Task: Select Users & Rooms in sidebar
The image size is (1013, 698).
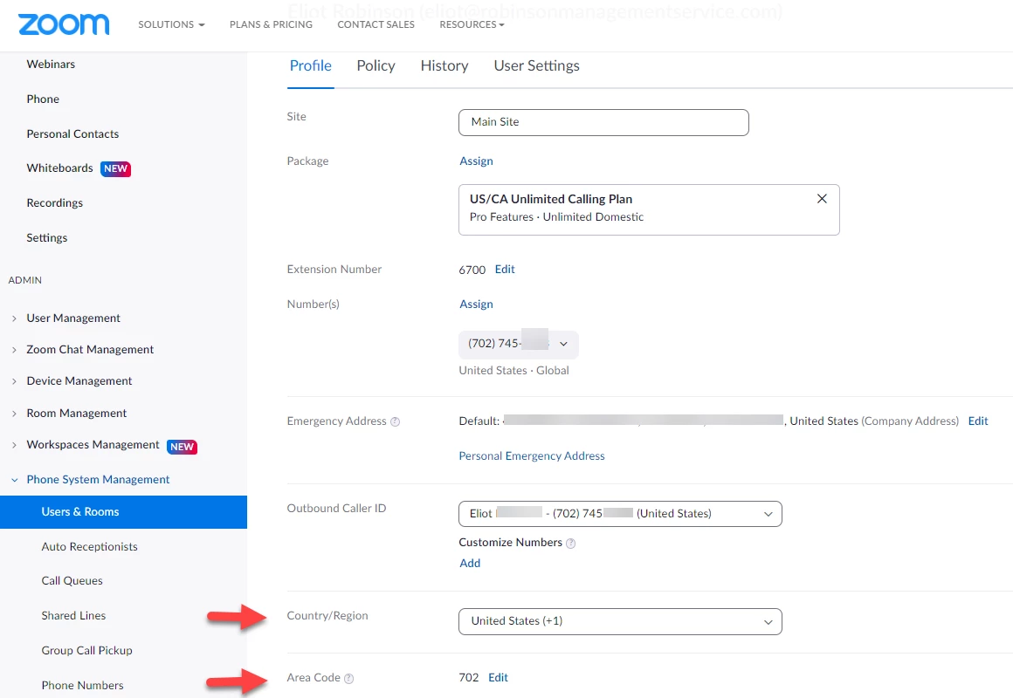Action: coord(123,512)
